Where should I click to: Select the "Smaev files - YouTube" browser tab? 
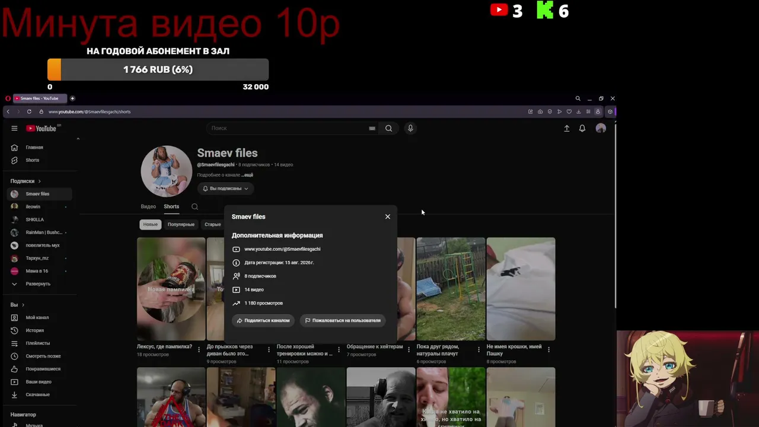pos(40,98)
